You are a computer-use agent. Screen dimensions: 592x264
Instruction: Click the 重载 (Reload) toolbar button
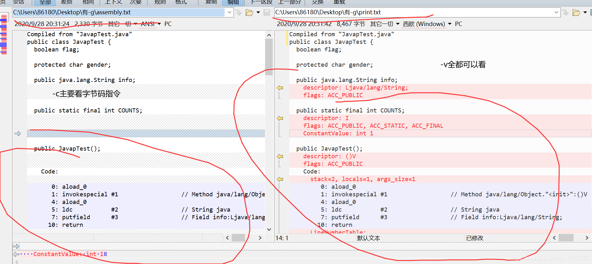[x=339, y=2]
